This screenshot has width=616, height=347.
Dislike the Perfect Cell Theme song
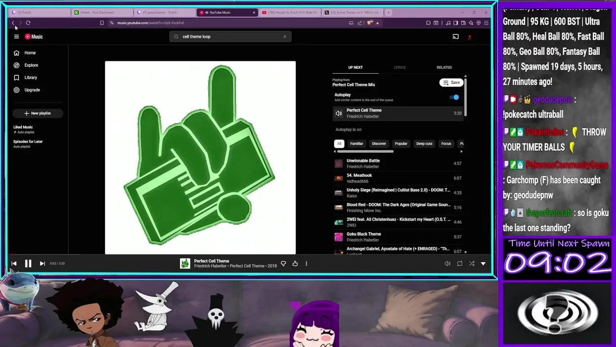(x=283, y=264)
